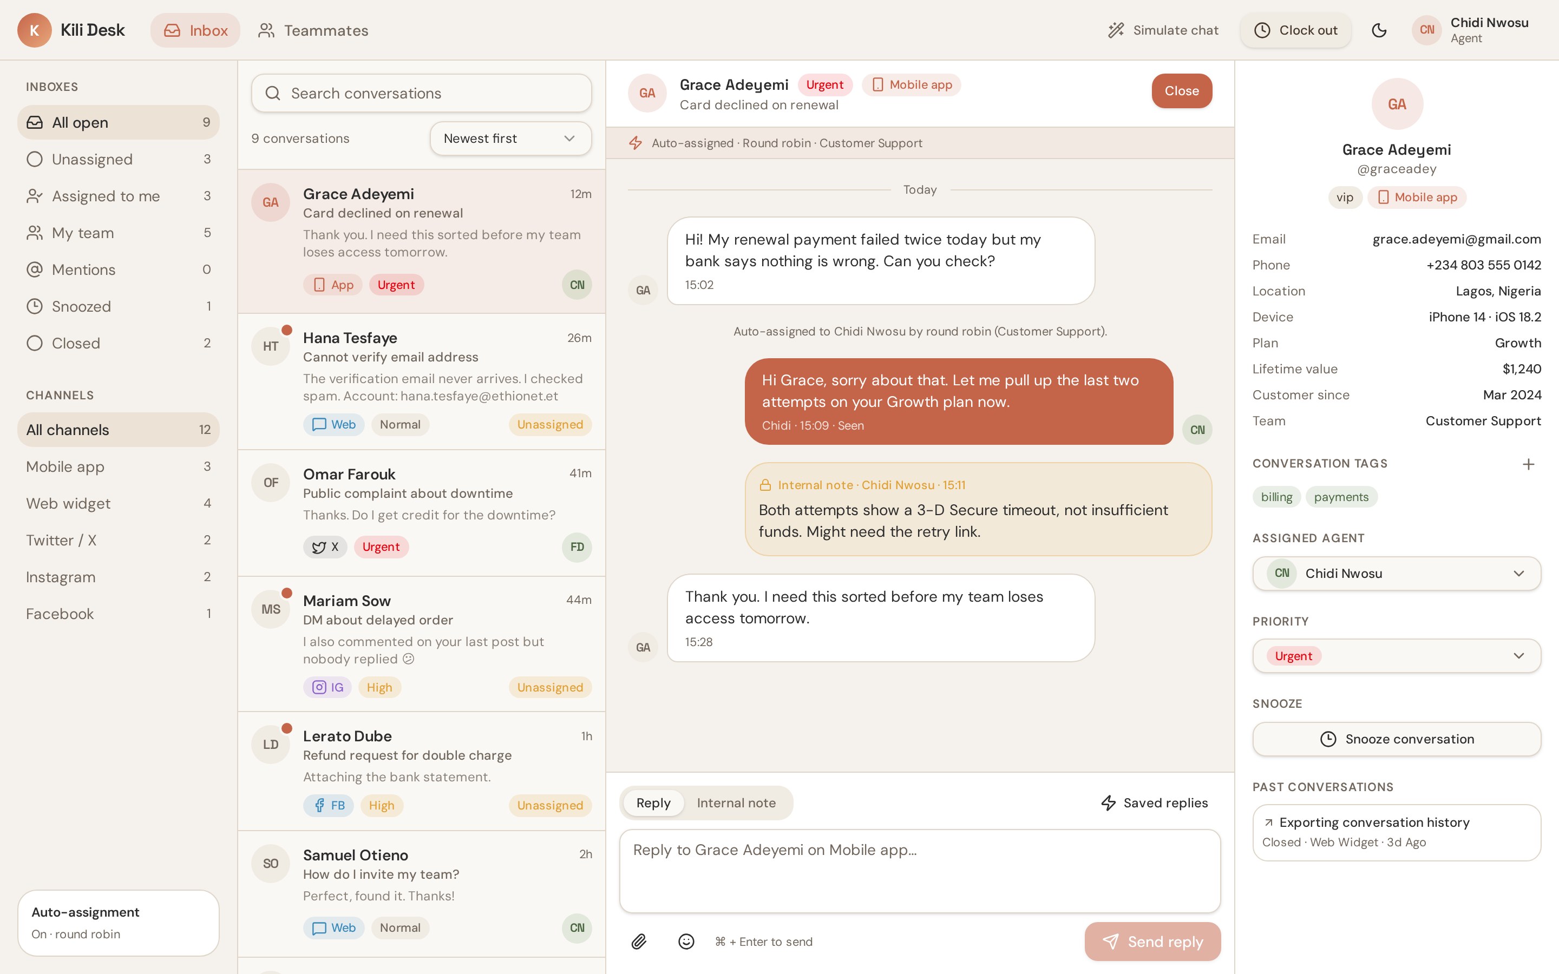Open Simulate chat
This screenshot has width=1559, height=974.
[1163, 30]
